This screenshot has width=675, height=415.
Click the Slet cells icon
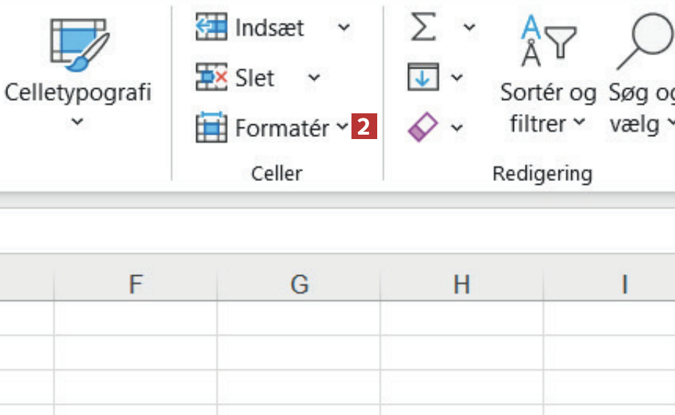(210, 78)
